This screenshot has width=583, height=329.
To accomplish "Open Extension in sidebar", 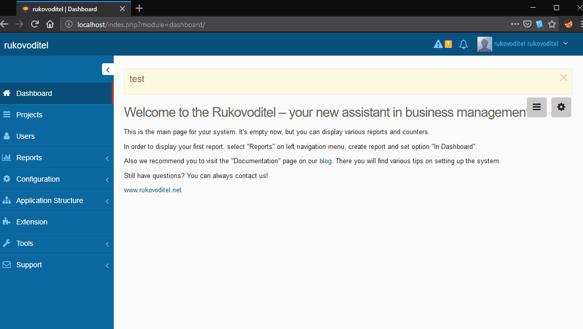I will click(57, 222).
